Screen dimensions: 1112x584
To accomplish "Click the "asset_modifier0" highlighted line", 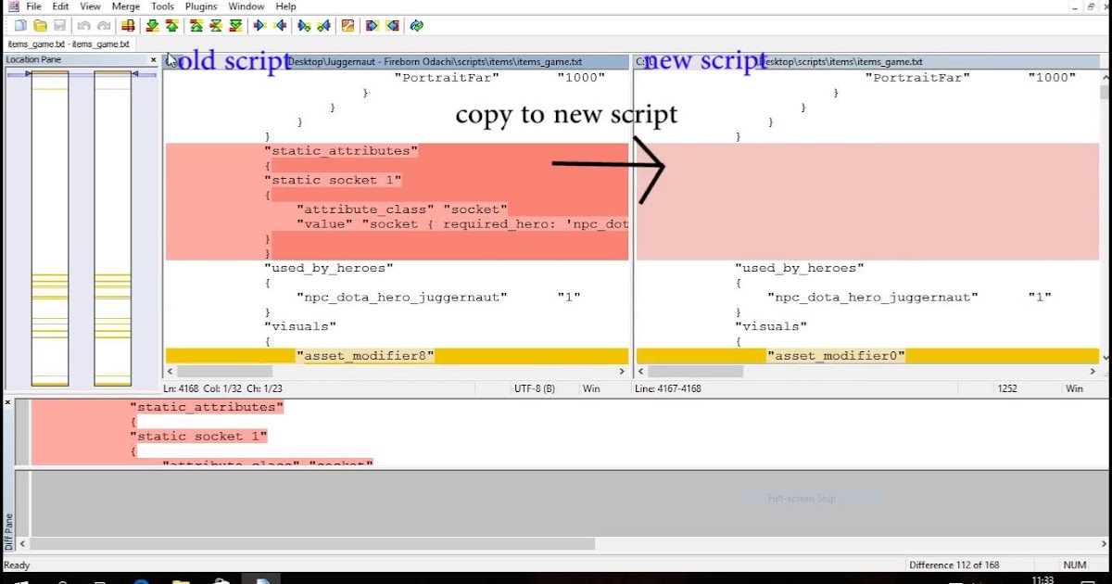I will click(836, 356).
